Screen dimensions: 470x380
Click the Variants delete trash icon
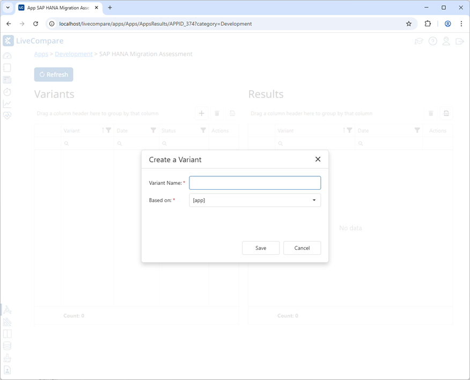pos(217,113)
